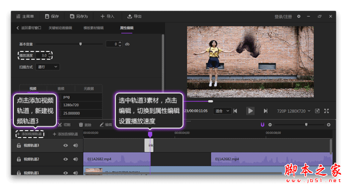347x186 pixels.
Task: Switch to 关键帧动画编辑 tab
Action: coord(60,28)
